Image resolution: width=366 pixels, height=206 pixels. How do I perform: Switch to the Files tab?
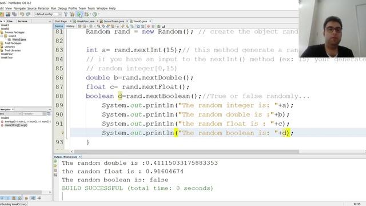10,21
